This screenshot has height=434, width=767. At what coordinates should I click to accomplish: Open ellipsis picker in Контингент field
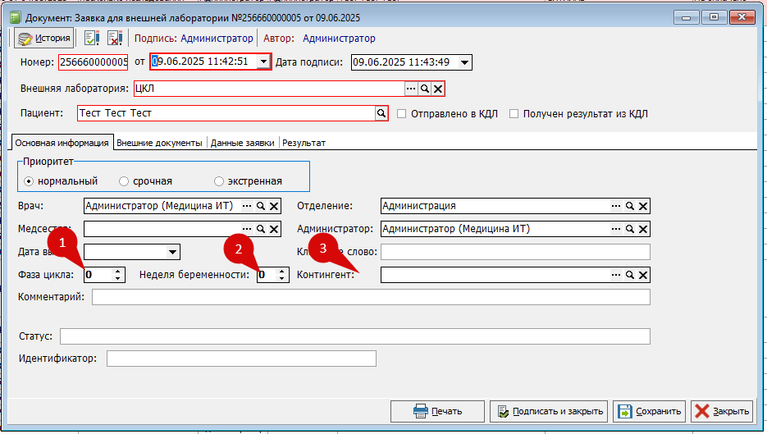coord(616,276)
